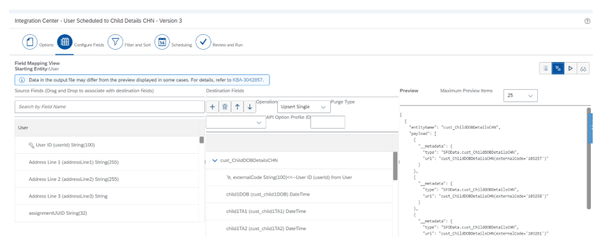Select the Configure Fields grid icon
This screenshot has height=245, width=605.
point(65,42)
